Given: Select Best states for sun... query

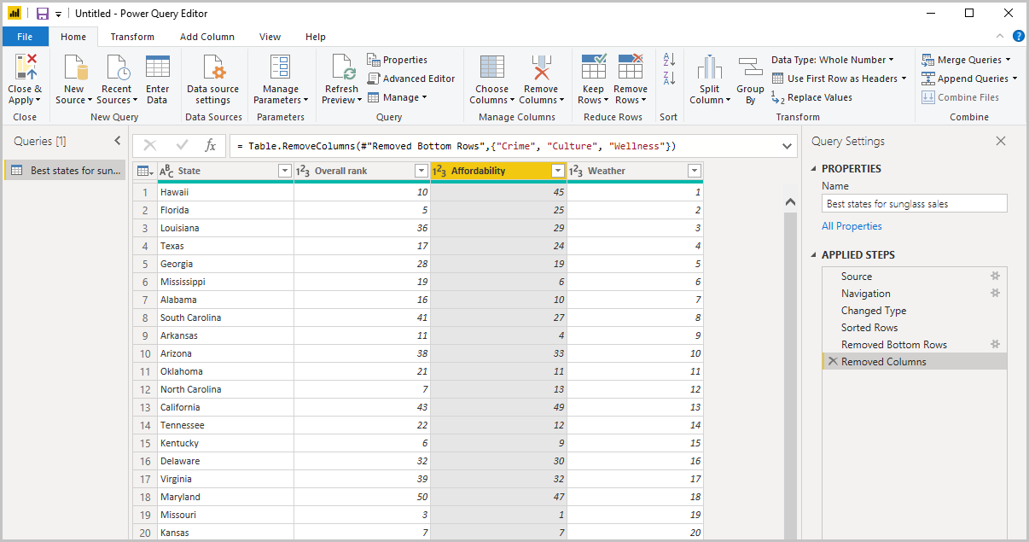Looking at the screenshot, I should click(65, 171).
